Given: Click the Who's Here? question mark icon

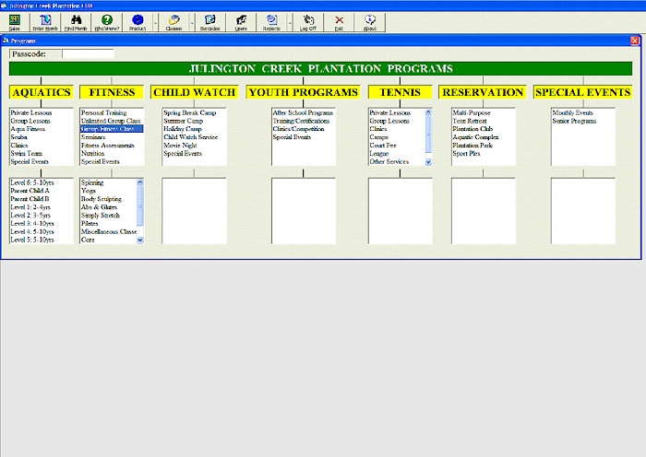Looking at the screenshot, I should point(107,22).
